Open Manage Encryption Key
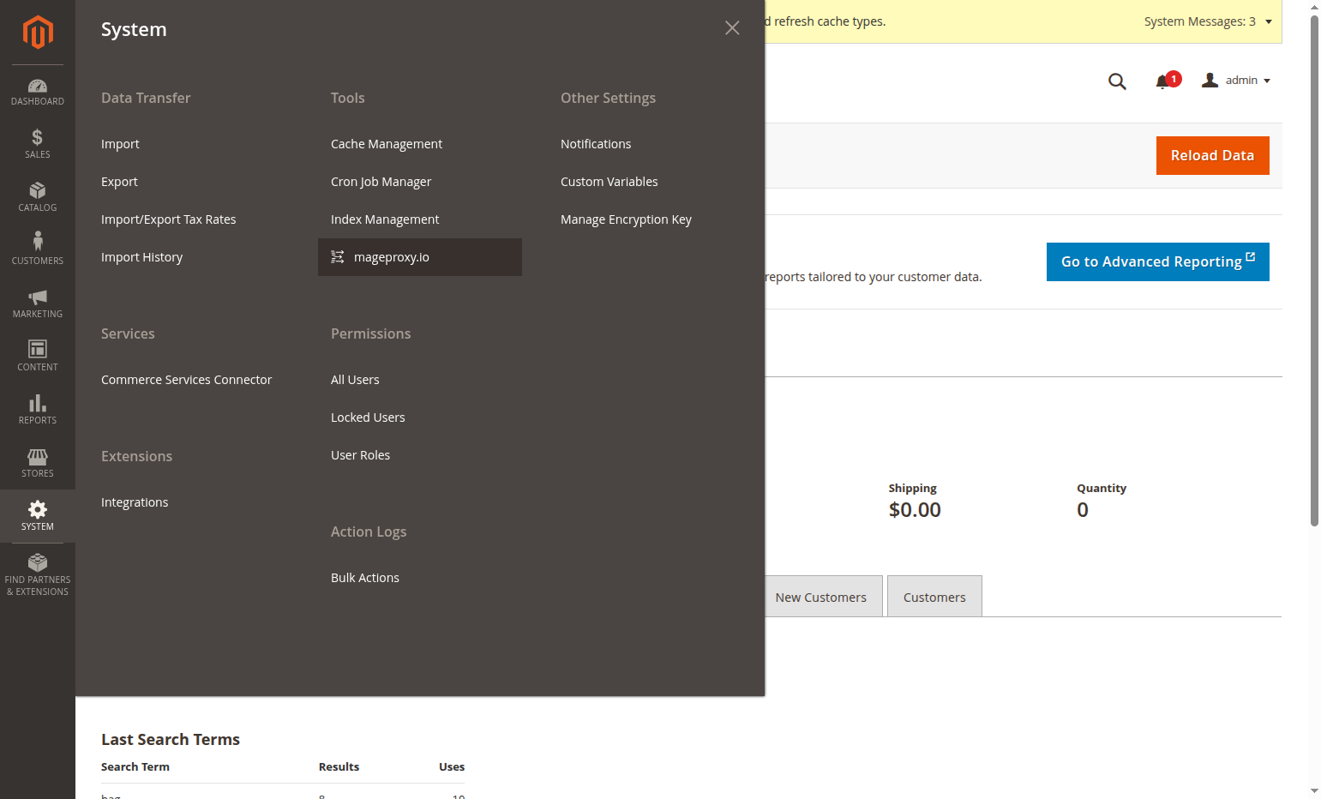The height and width of the screenshot is (799, 1321). pos(626,219)
